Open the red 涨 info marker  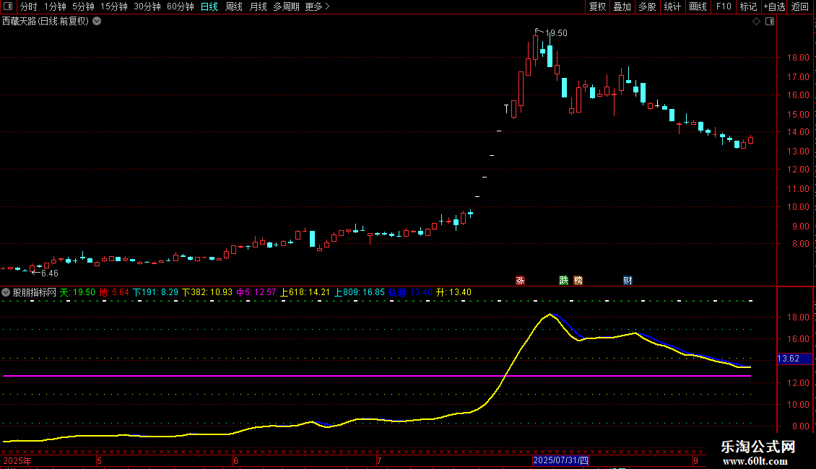tap(520, 280)
